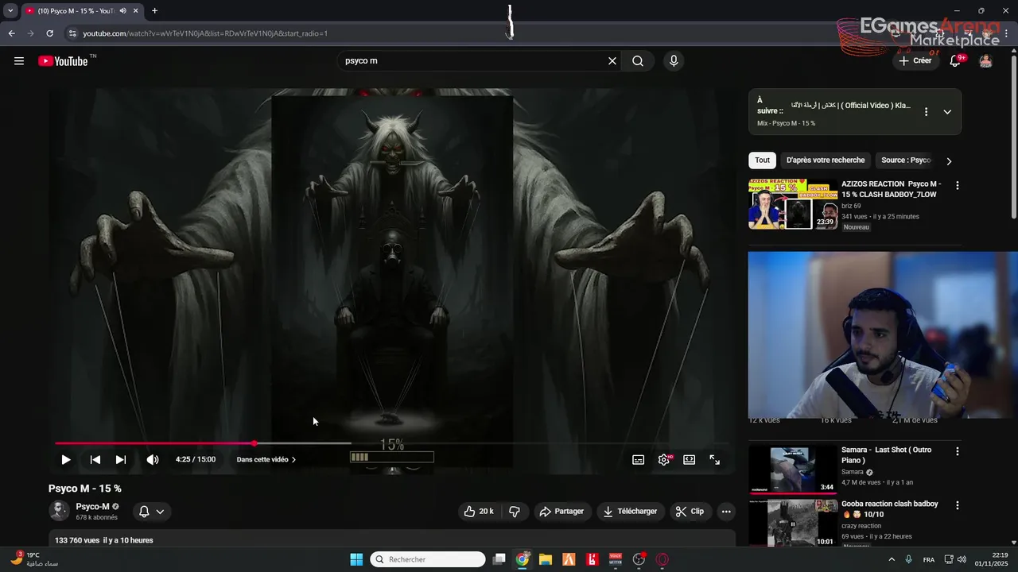Clear the search box with the X
This screenshot has height=572, width=1018.
coord(612,61)
